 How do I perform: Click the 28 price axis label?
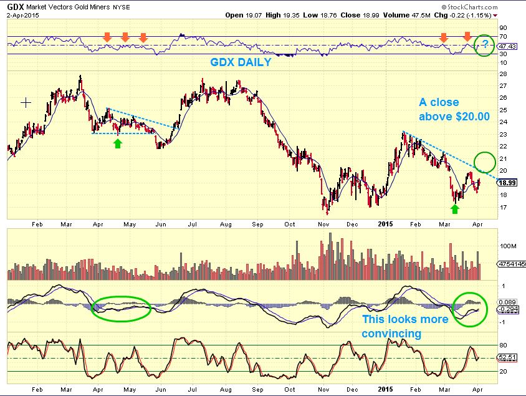503,74
